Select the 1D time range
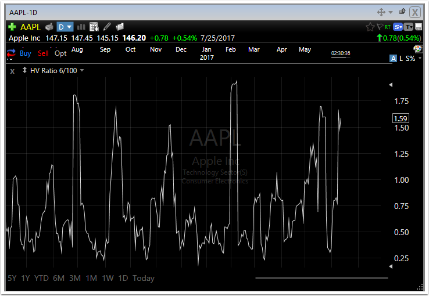429x296 pixels. [123, 278]
